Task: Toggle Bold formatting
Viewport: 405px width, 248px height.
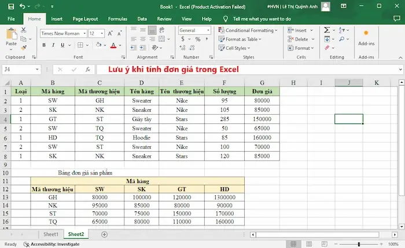Action: click(44, 45)
